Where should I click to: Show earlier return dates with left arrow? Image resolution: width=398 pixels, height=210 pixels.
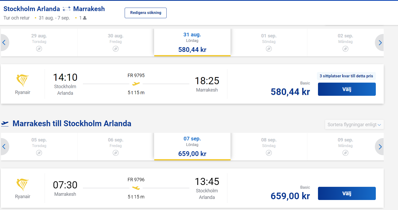5,146
